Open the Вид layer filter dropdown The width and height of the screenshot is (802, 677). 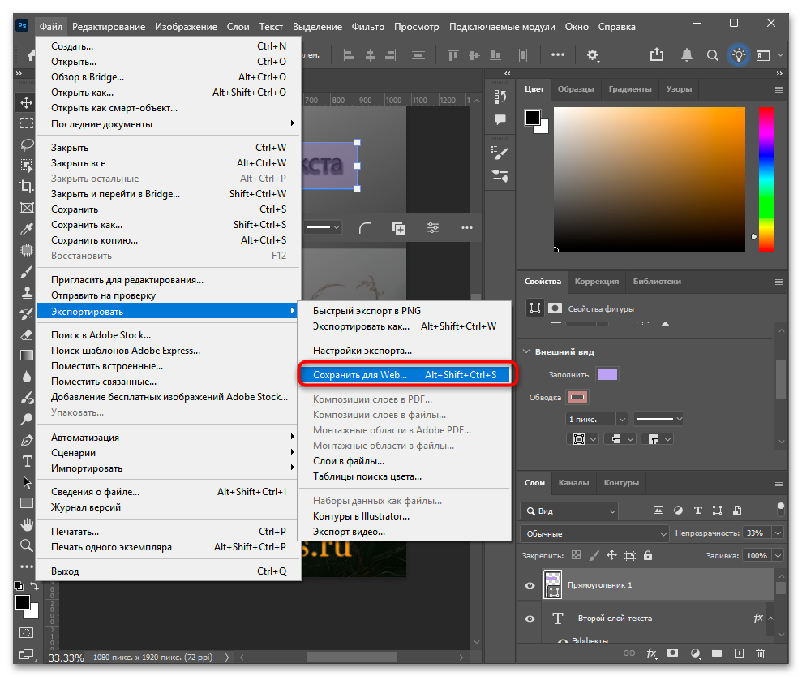tap(569, 511)
